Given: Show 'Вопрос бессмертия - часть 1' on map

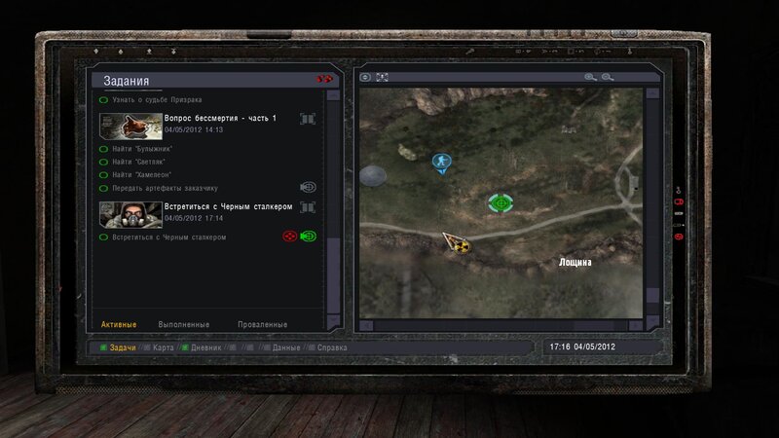Looking at the screenshot, I should (x=308, y=119).
